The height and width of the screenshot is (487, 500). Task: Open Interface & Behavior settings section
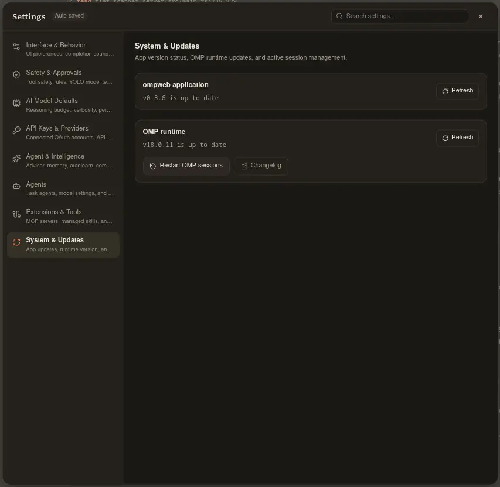[63, 49]
